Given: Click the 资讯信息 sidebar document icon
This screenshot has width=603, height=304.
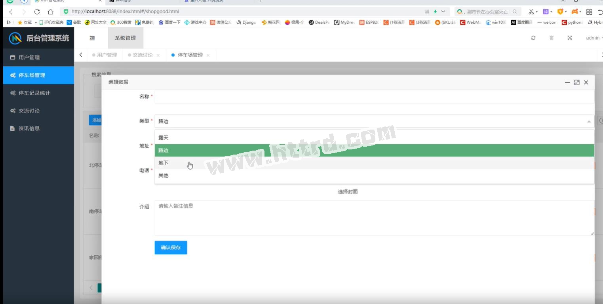Looking at the screenshot, I should point(13,128).
